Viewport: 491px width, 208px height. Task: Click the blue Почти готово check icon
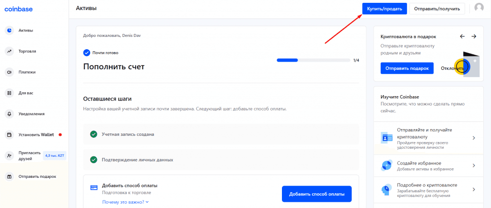coord(87,53)
